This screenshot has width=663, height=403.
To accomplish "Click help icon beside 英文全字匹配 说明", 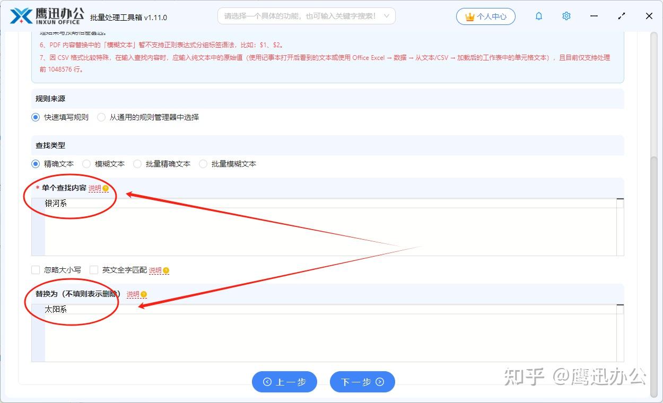I will [x=166, y=270].
